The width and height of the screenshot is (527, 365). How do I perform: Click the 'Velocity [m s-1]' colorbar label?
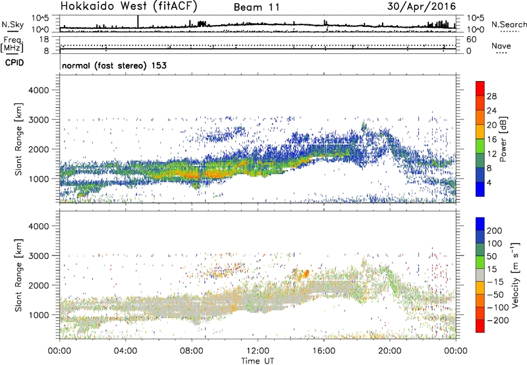click(516, 275)
